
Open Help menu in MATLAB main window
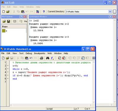(38, 7)
